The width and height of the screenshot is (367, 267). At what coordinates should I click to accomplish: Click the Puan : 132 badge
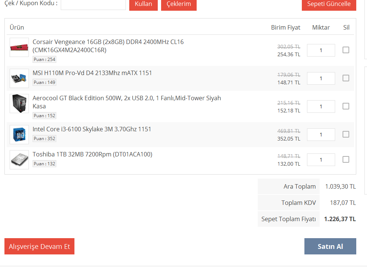(x=44, y=164)
